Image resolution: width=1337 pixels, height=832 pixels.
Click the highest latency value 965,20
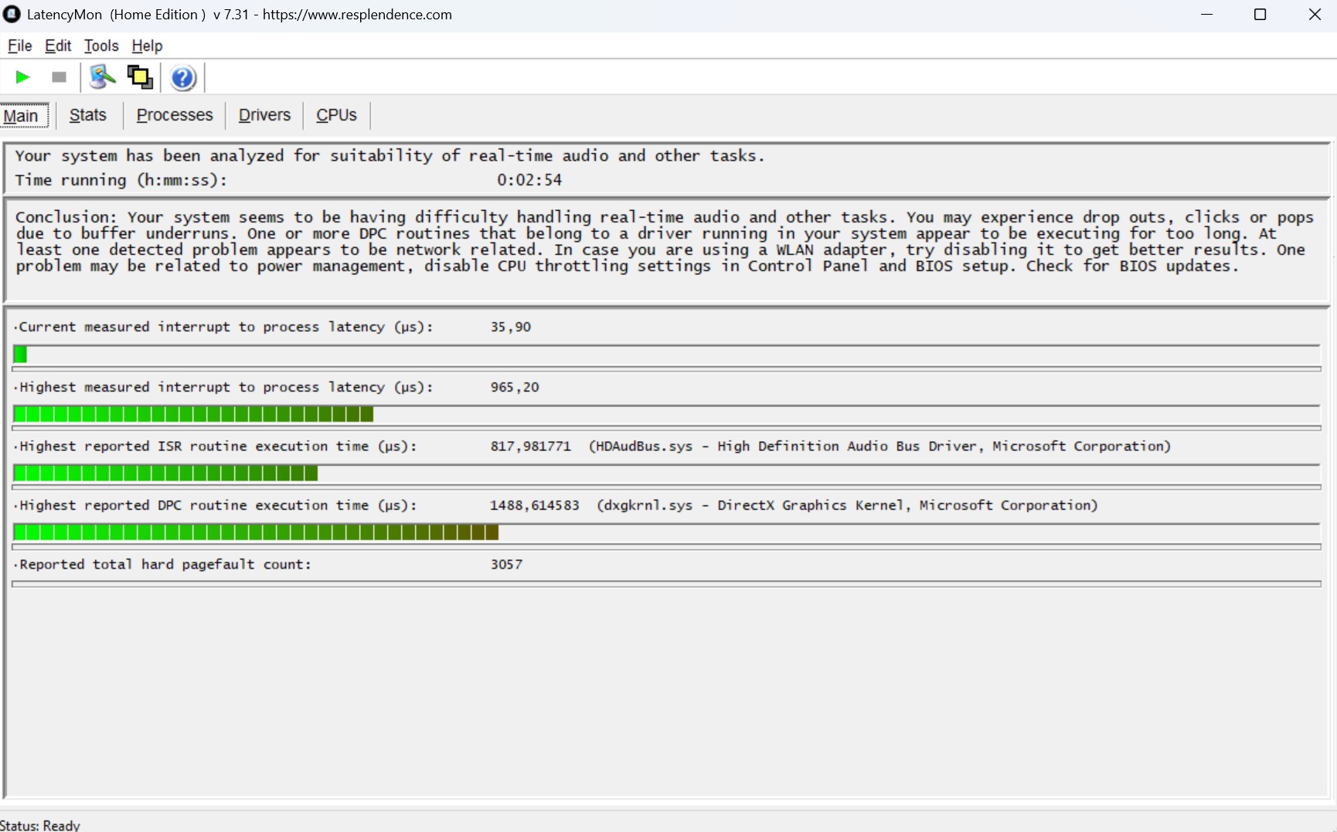click(x=515, y=387)
